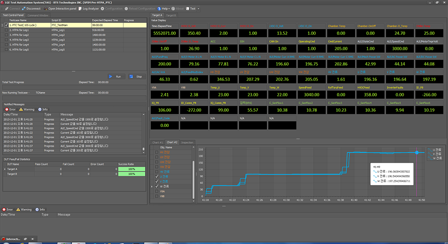This screenshot has width=448, height=244.
Task: Click the Test toolbar icon
Action: click(x=188, y=9)
